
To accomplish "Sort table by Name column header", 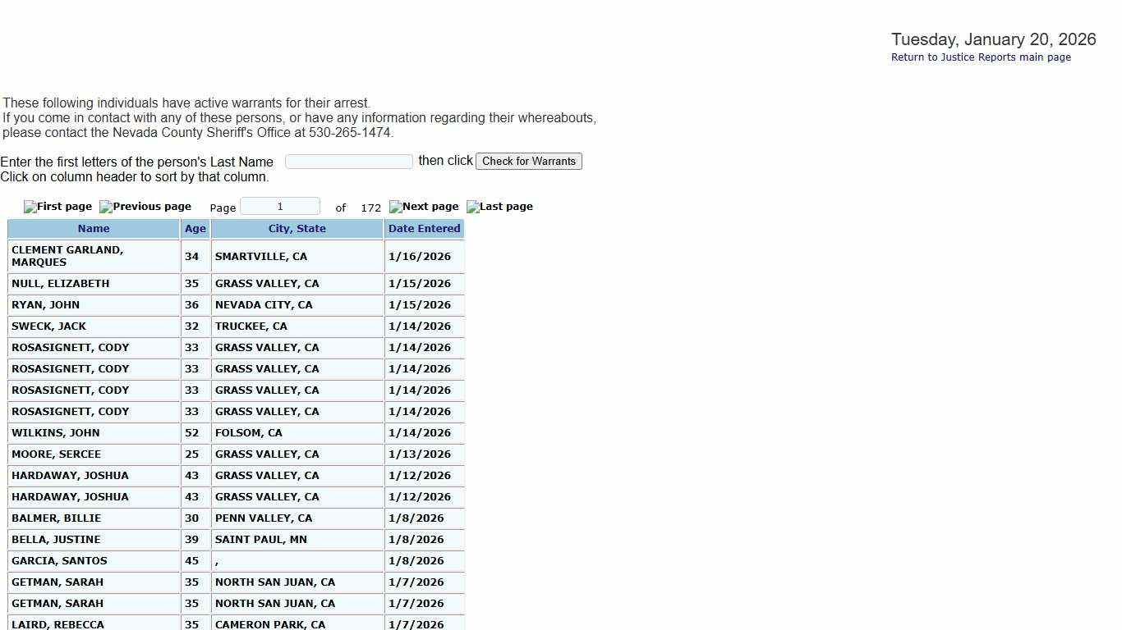I will click(94, 229).
